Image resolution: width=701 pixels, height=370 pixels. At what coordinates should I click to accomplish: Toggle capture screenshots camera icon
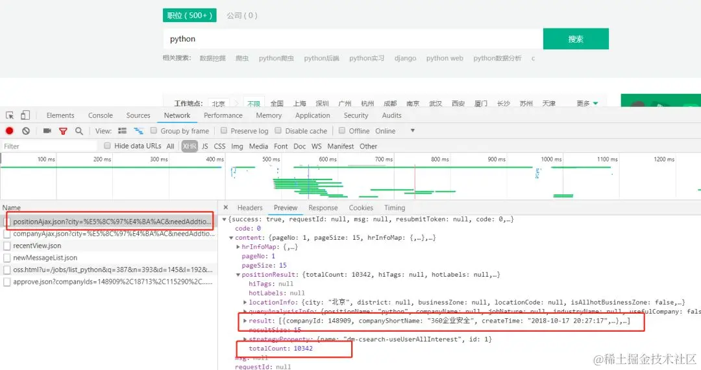[47, 131]
